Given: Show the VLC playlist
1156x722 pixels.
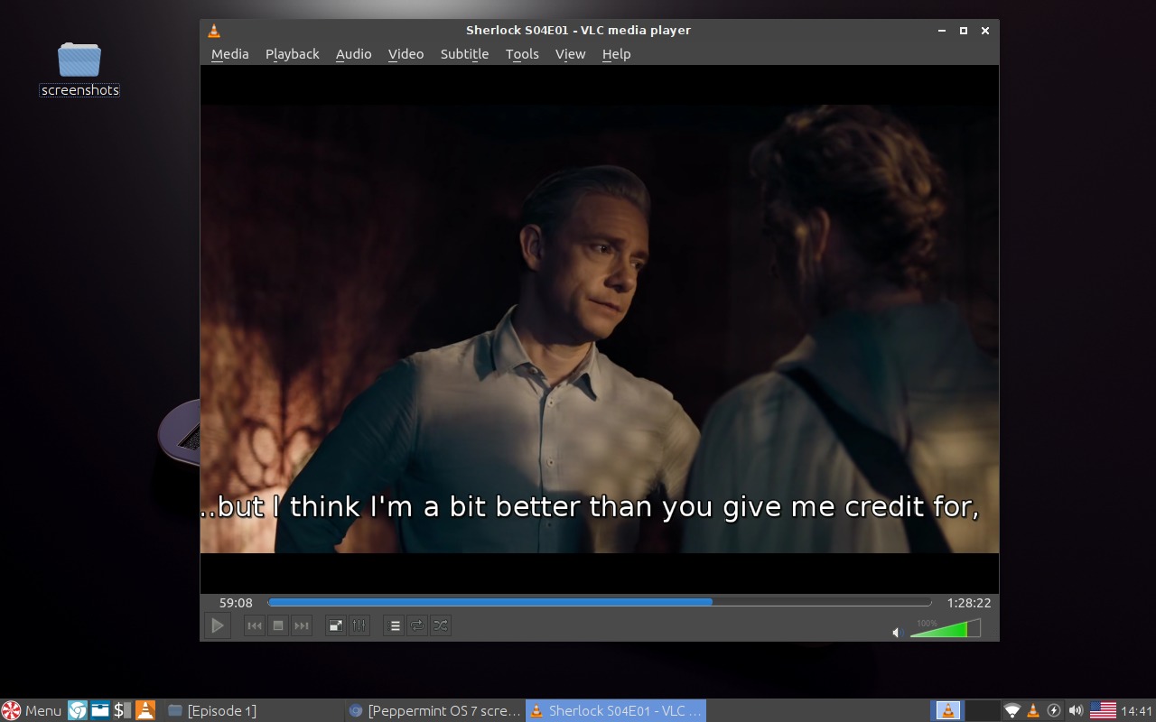Looking at the screenshot, I should tap(395, 625).
